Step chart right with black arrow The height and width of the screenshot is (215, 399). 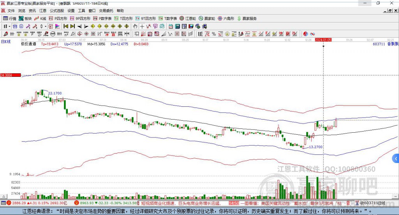coord(86,26)
